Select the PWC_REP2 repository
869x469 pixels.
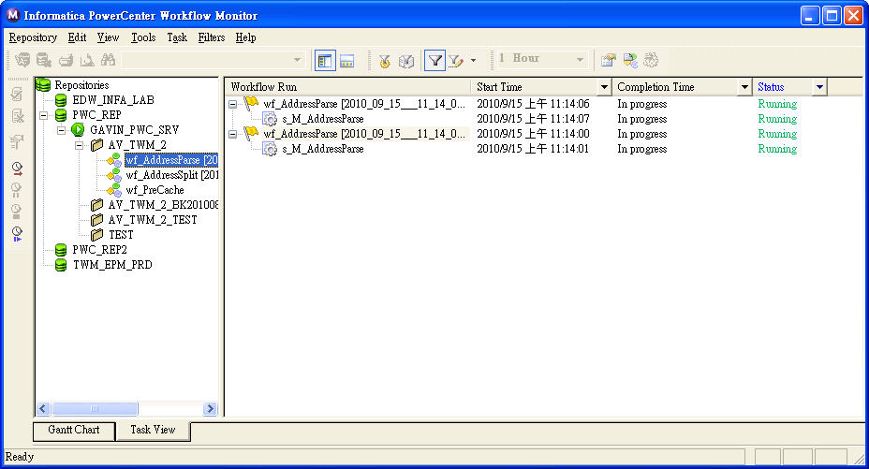[99, 250]
